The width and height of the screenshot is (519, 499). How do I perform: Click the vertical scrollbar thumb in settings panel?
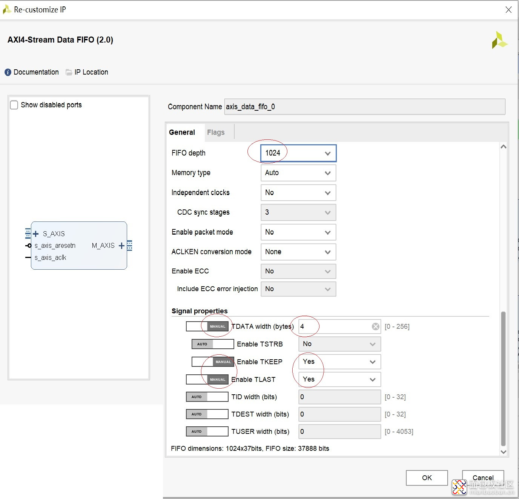click(503, 379)
